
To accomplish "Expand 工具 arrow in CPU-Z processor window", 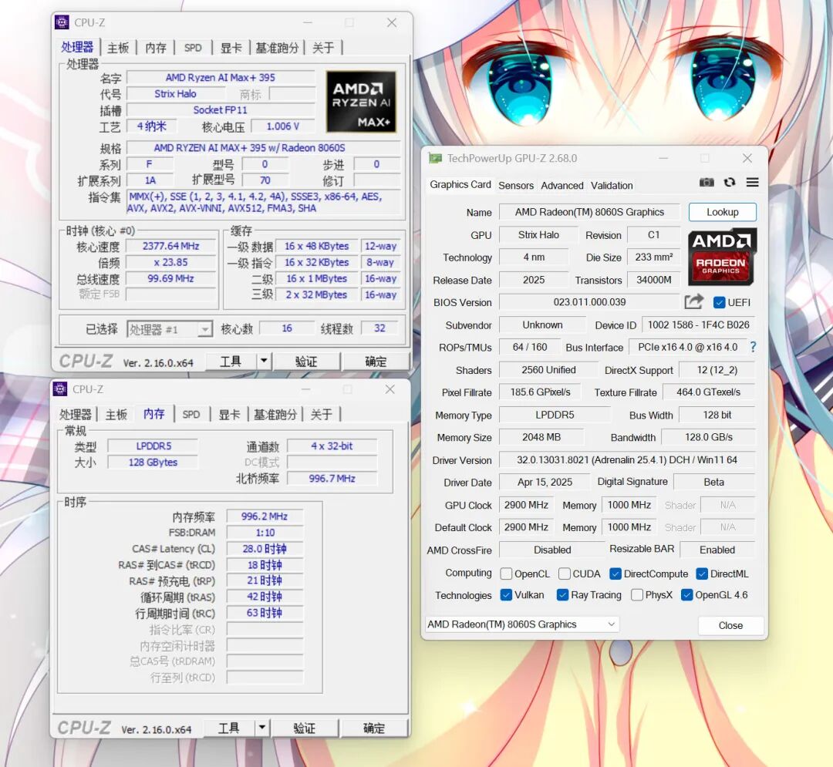I will point(264,362).
